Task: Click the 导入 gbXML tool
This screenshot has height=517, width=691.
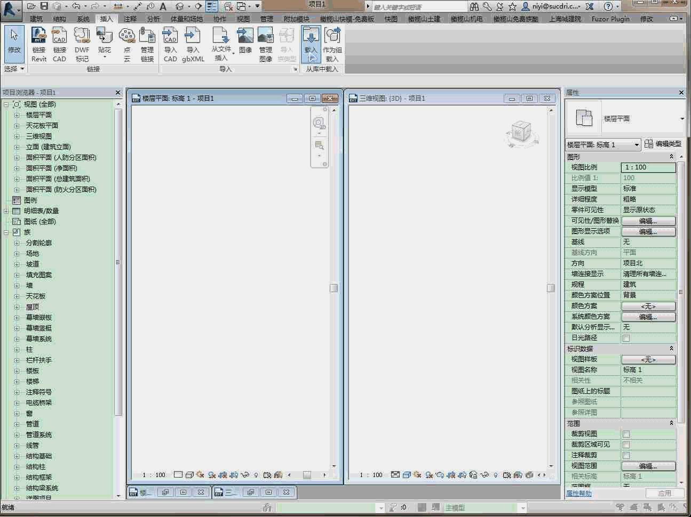Action: (193, 45)
